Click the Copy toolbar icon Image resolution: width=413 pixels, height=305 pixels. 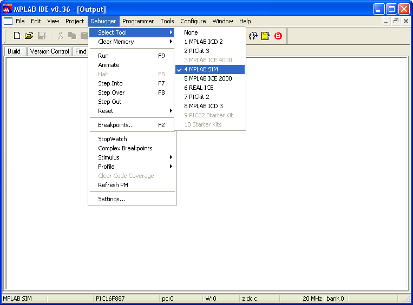pyautogui.click(x=72, y=36)
